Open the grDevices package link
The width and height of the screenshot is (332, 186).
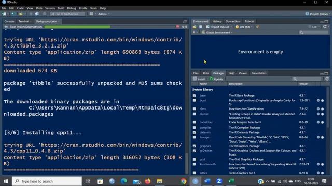pyautogui.click(x=206, y=151)
